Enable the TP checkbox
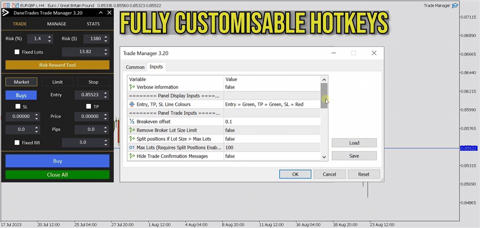This screenshot has height=228, width=480. click(x=88, y=106)
